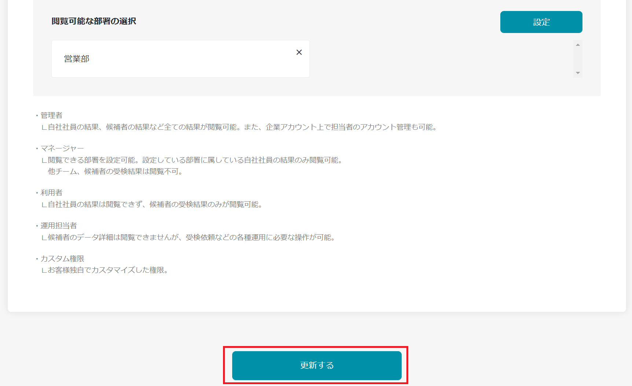Click the 閲覧可能な部署の選択 heading
Screen dimensions: 632x386
(x=94, y=21)
